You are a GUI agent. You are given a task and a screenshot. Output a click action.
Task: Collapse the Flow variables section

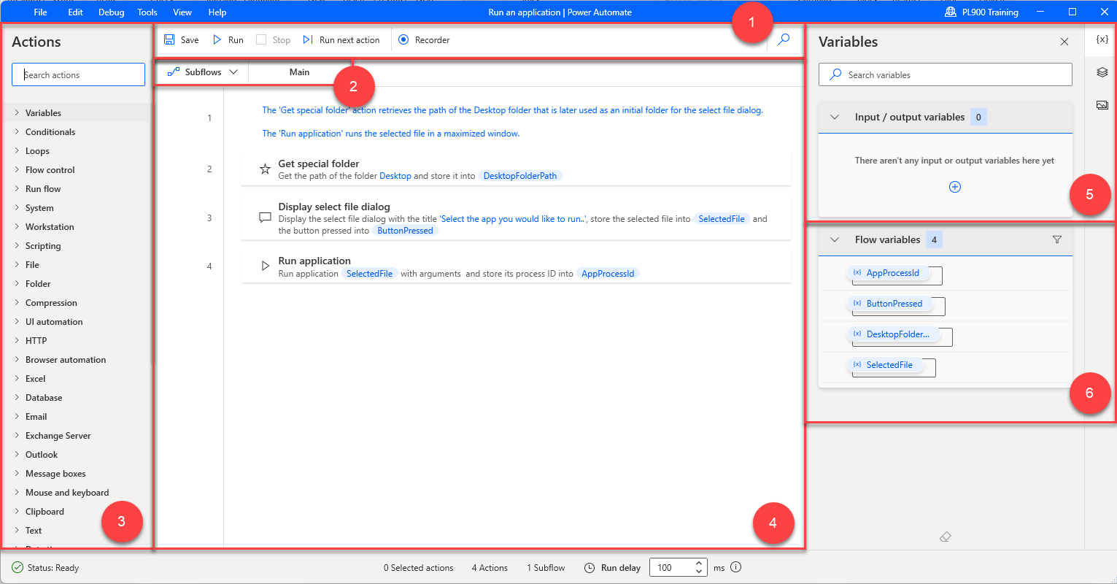click(x=835, y=239)
